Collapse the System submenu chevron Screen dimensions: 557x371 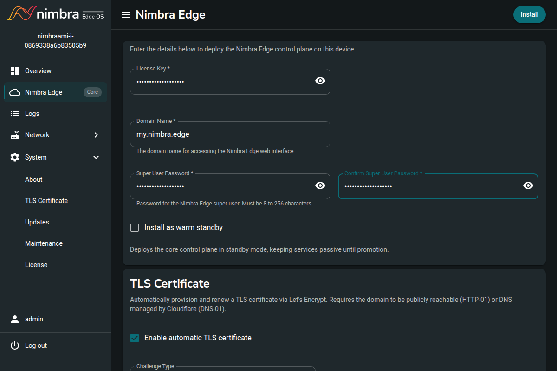[x=96, y=157]
